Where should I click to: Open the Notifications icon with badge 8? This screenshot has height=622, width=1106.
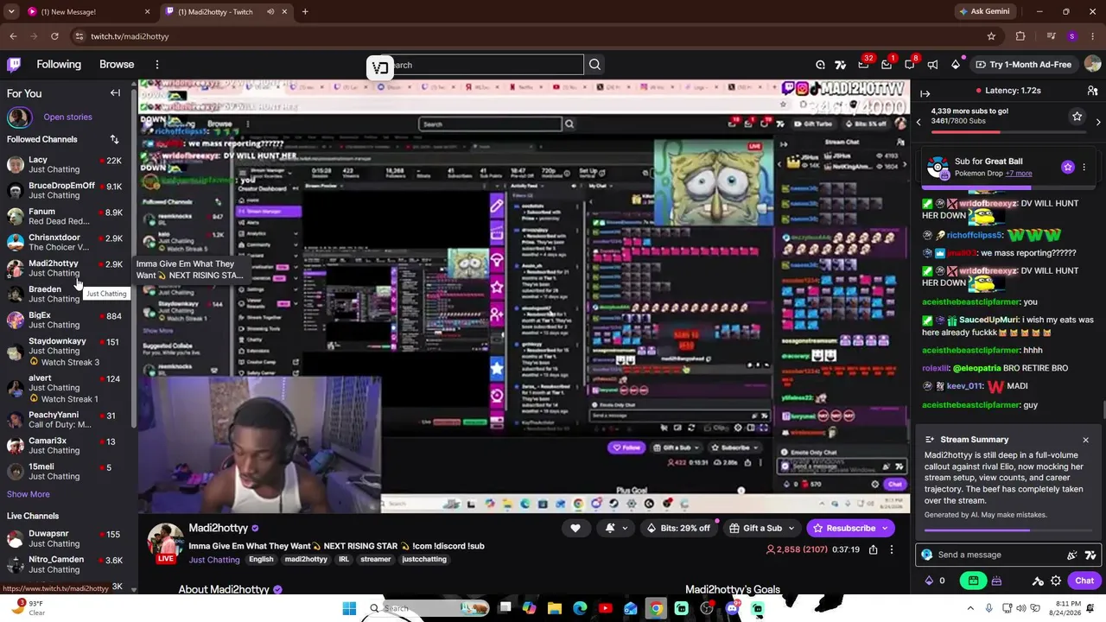910,65
